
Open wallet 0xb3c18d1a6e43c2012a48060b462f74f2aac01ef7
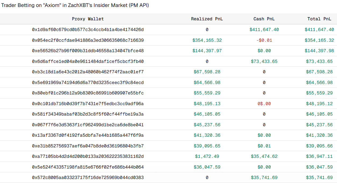click(x=88, y=72)
